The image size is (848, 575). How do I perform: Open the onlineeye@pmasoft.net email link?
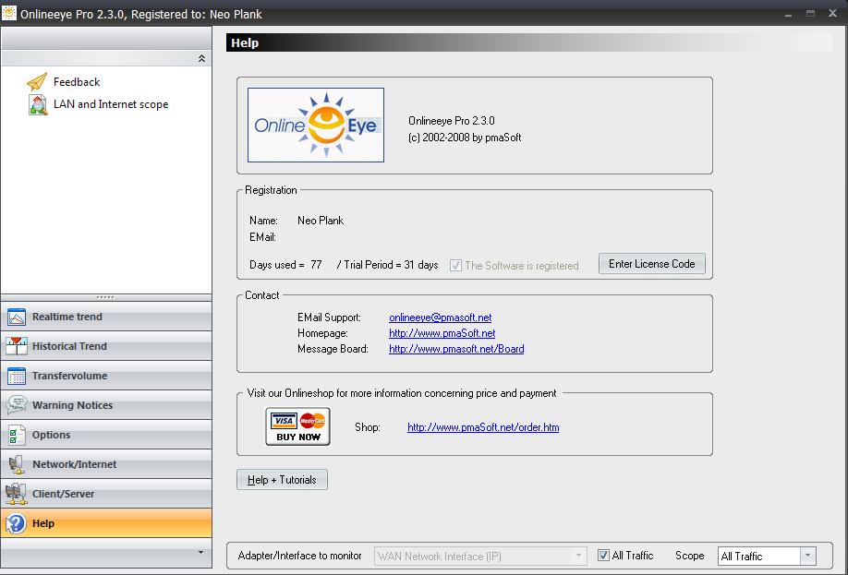[441, 317]
